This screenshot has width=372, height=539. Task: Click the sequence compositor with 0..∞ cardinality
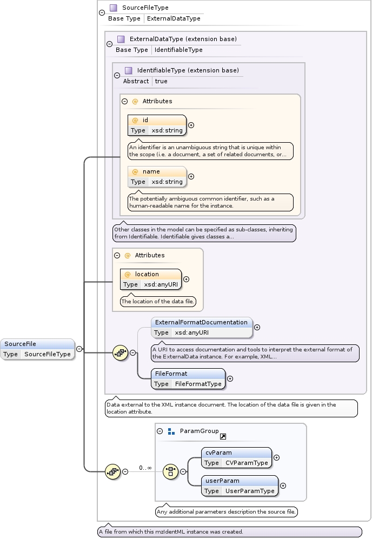(x=112, y=471)
